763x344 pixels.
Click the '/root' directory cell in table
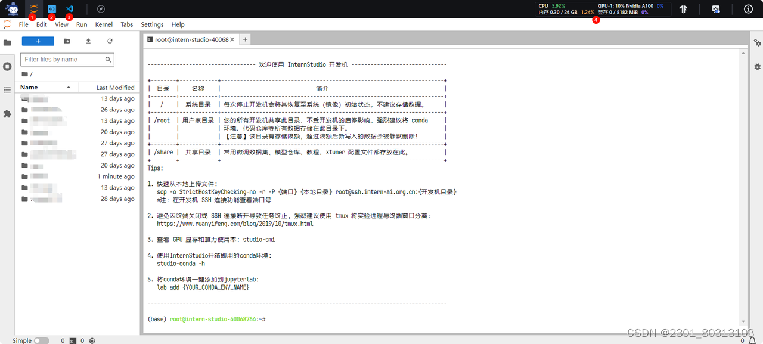[x=162, y=120]
